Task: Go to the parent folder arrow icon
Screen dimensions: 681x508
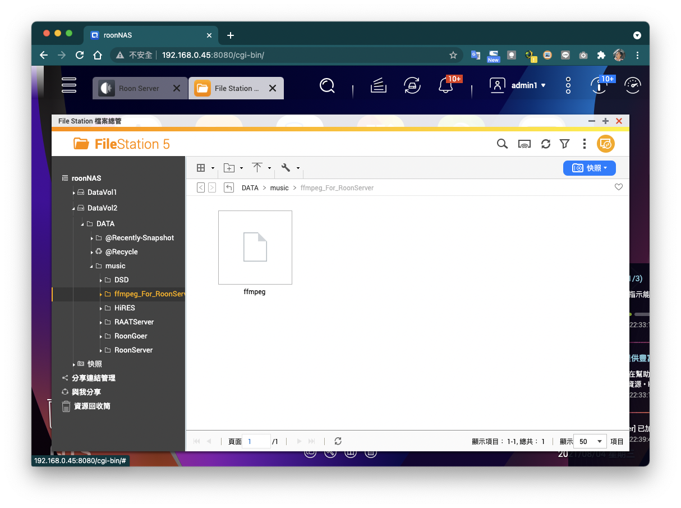Action: (x=228, y=187)
